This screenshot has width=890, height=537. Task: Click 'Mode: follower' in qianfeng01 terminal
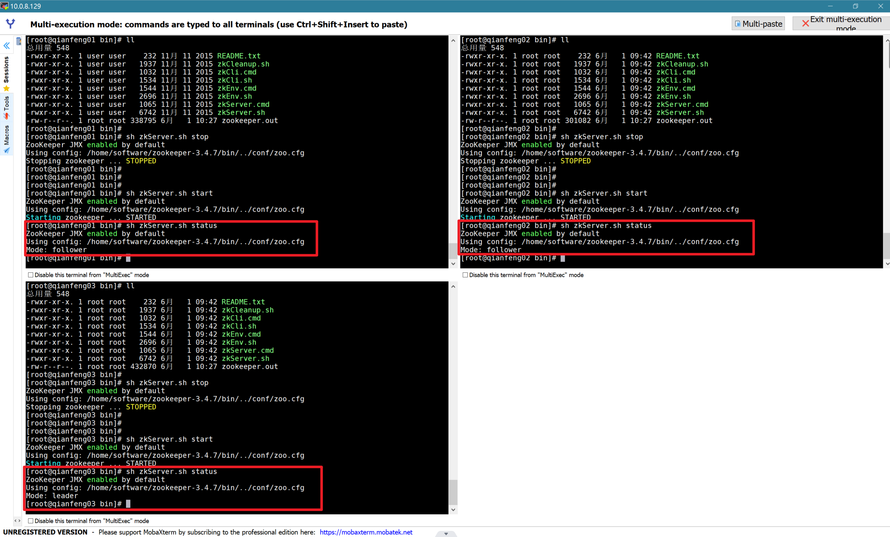point(57,249)
